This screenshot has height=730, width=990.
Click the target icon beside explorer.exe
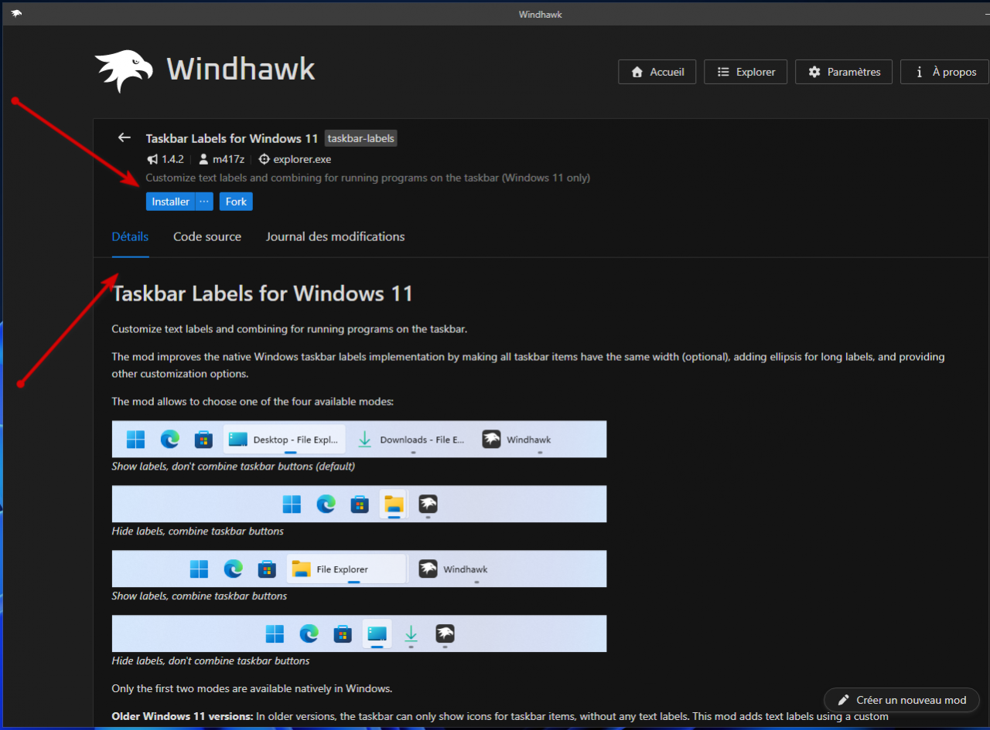click(x=264, y=159)
